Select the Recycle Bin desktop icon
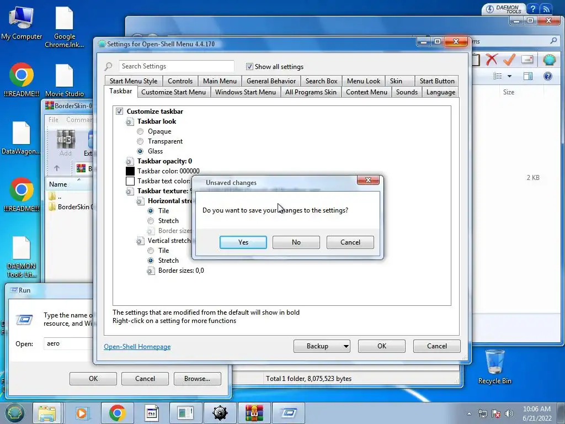The width and height of the screenshot is (565, 424). point(495,367)
